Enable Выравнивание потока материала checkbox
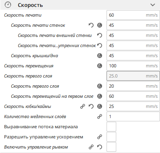Screen dimensions: 160x153 (x=111, y=127)
